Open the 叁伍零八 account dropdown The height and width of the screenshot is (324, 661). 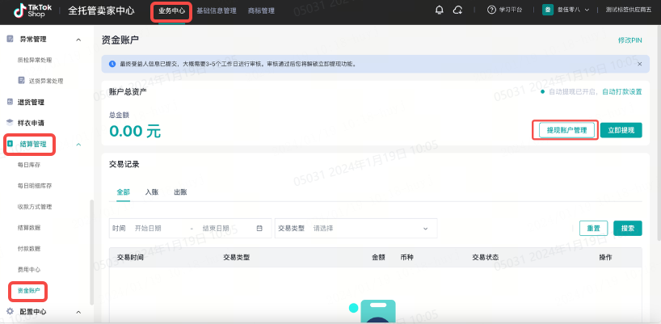[573, 11]
